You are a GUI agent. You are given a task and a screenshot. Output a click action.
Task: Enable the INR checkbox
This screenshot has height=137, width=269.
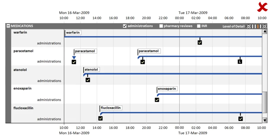coord(199,26)
